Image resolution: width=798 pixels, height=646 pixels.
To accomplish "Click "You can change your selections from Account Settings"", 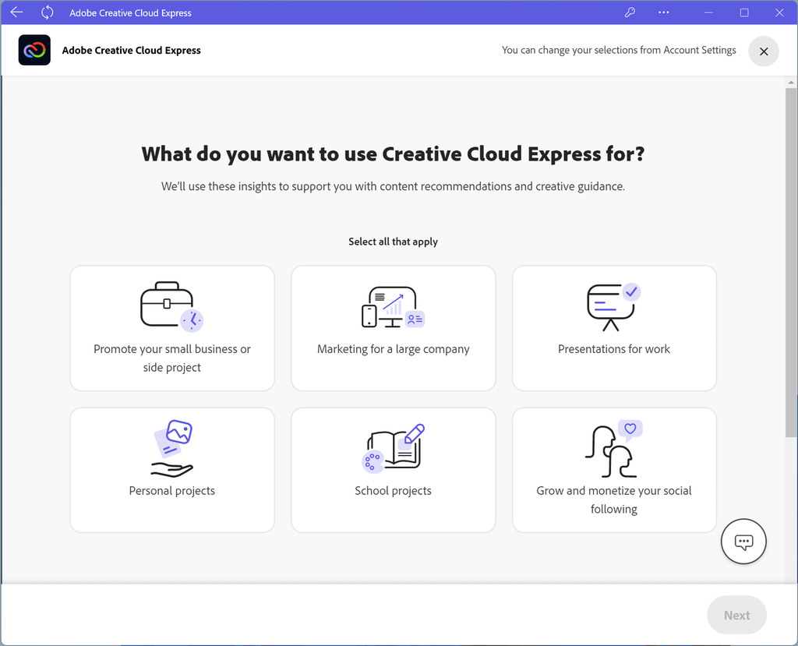I will coord(619,50).
